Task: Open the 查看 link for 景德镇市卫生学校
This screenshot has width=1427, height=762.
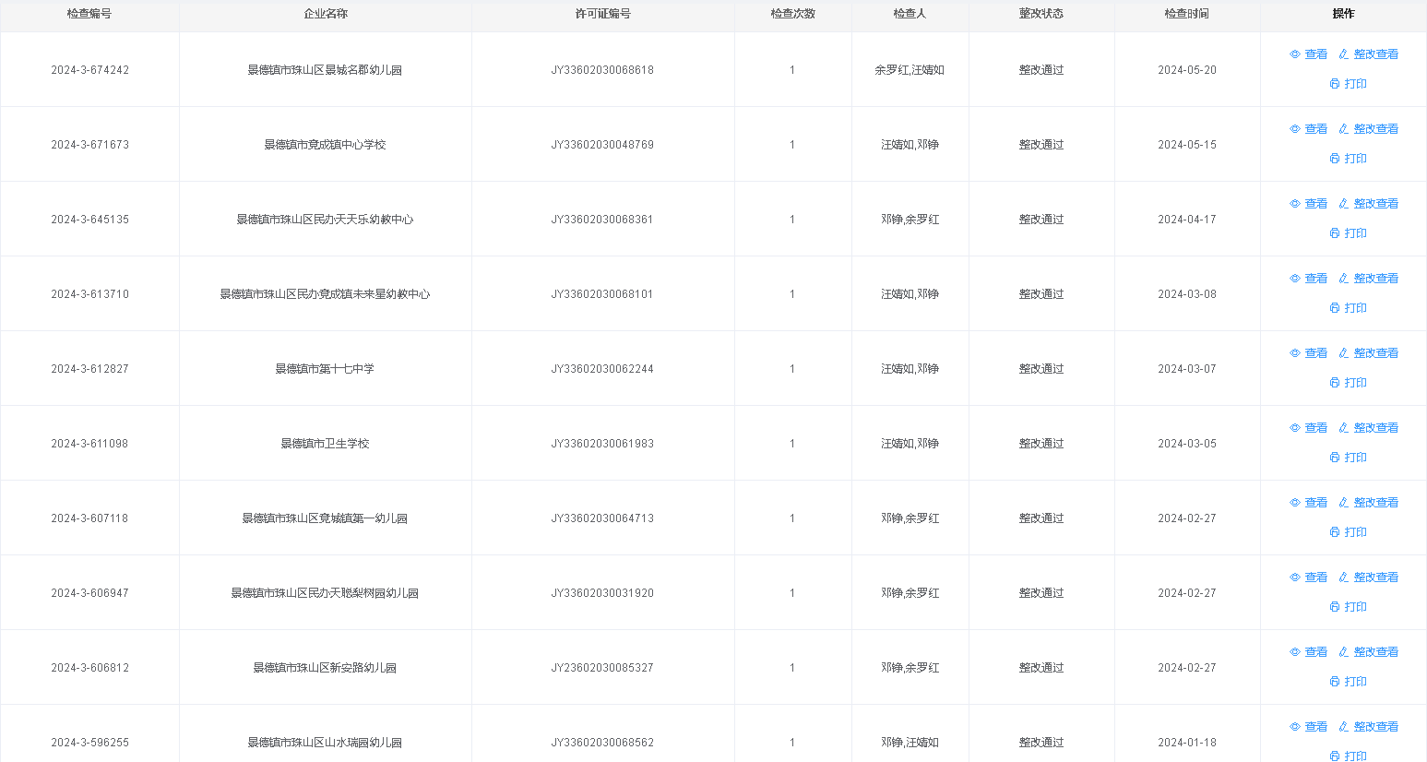Action: pos(1315,428)
